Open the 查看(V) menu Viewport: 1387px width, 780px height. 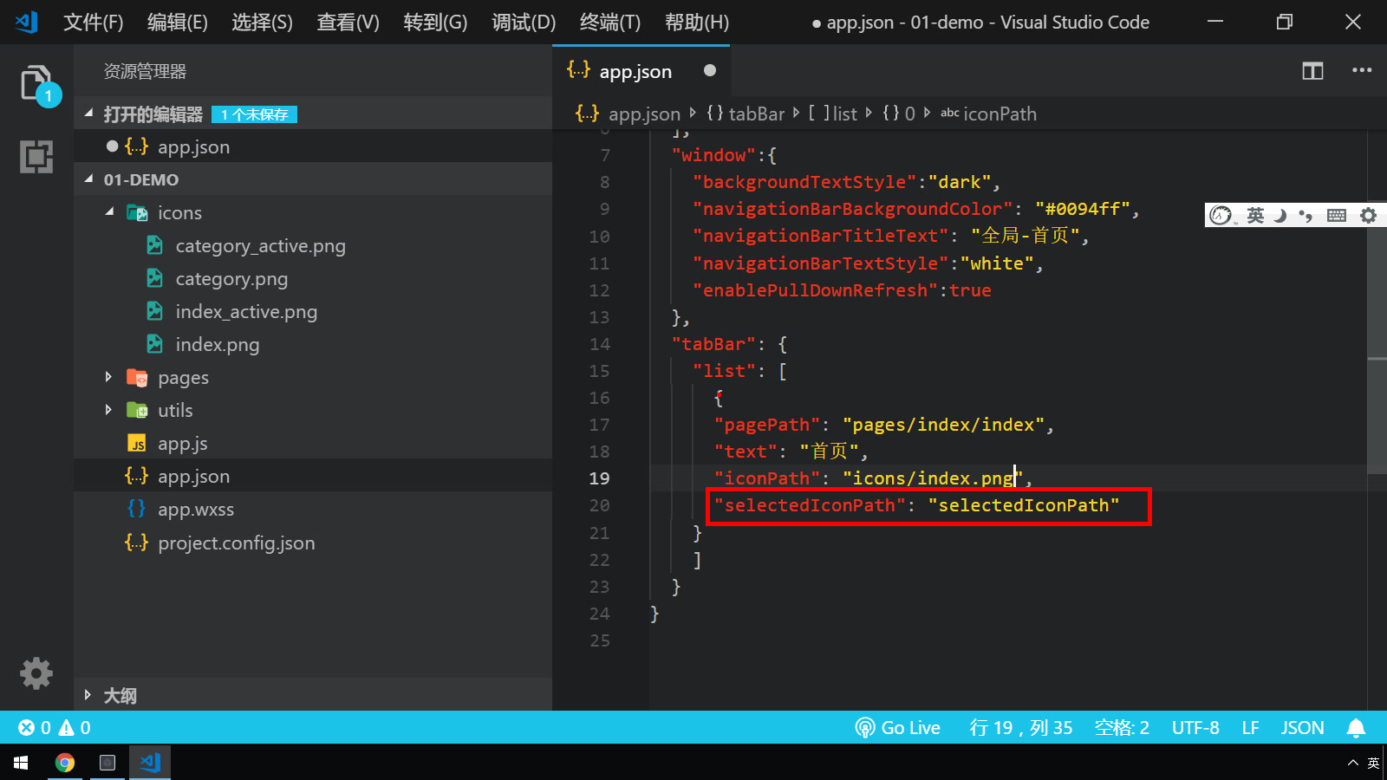tap(348, 23)
